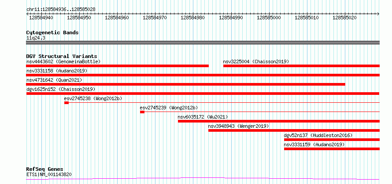
Task: Select dgv52n137 (Huddleston2016) variant label
Action: pos(318,135)
